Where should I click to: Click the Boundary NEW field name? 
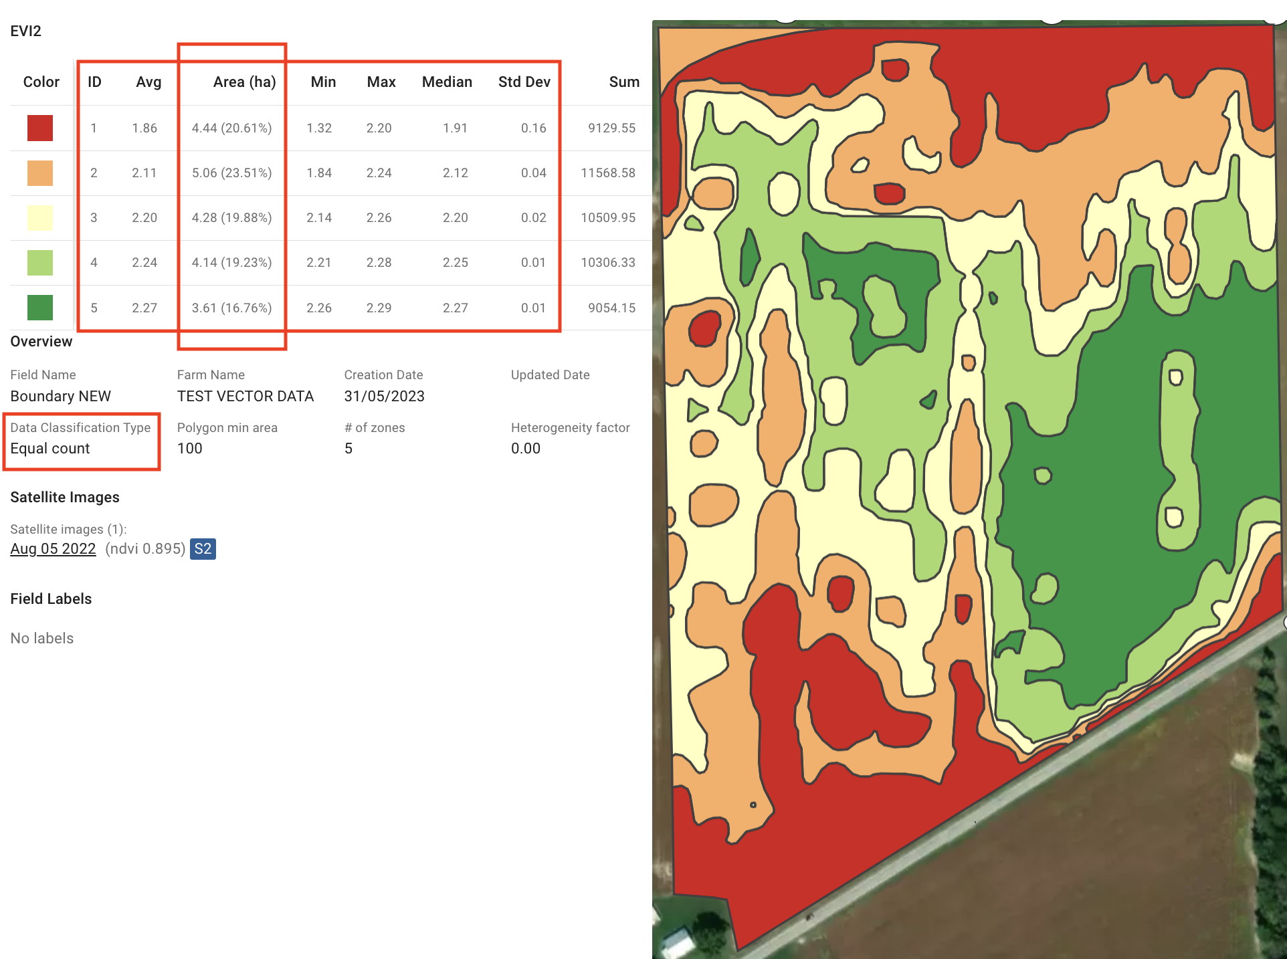(60, 397)
